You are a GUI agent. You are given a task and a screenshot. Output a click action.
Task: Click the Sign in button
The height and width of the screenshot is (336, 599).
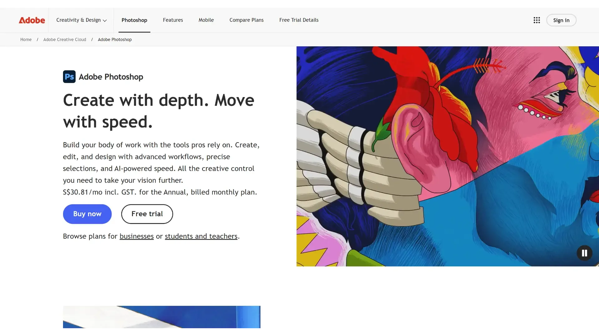click(561, 20)
